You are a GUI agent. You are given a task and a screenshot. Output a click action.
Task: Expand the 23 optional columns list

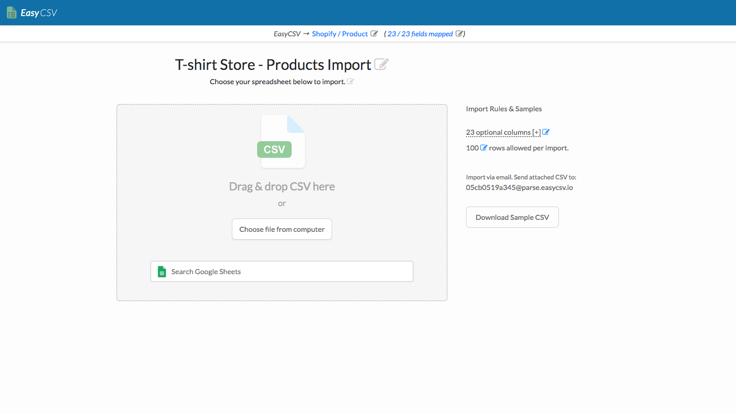pyautogui.click(x=503, y=132)
